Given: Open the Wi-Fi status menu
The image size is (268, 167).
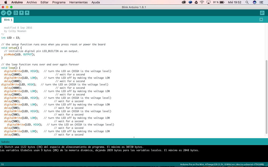Looking at the screenshot, I should (x=202, y=2).
